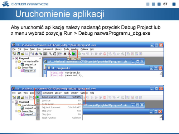Open the Instrument menu in the upper window
This screenshot has height=134, width=179.
[48, 49]
